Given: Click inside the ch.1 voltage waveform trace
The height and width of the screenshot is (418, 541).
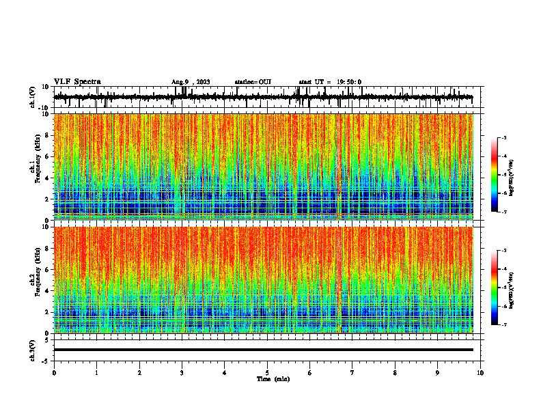Looking at the screenshot, I should click(263, 97).
